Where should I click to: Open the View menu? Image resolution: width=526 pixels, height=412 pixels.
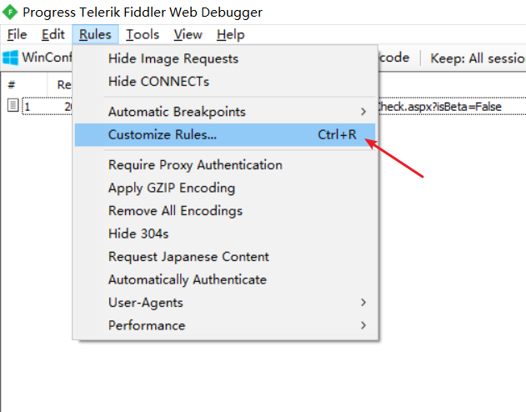point(188,34)
